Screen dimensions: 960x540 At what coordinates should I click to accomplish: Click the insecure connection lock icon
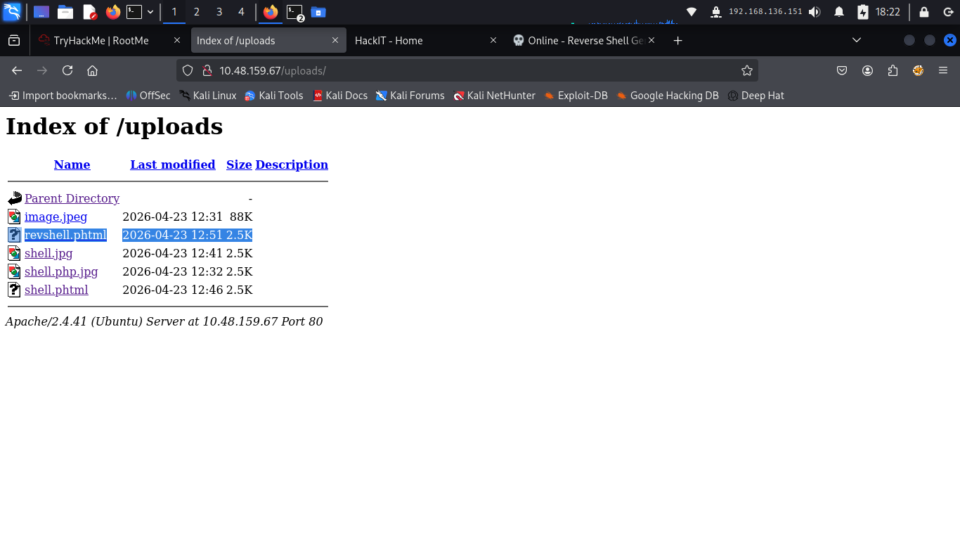[207, 70]
